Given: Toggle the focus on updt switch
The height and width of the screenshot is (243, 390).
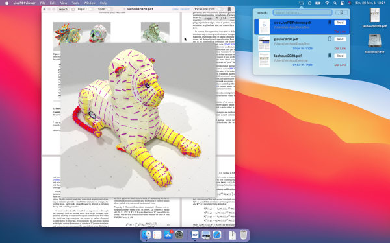Looking at the screenshot, I should pos(220,9).
